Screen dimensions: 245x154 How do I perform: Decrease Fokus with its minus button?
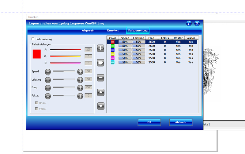[x=48, y=96]
